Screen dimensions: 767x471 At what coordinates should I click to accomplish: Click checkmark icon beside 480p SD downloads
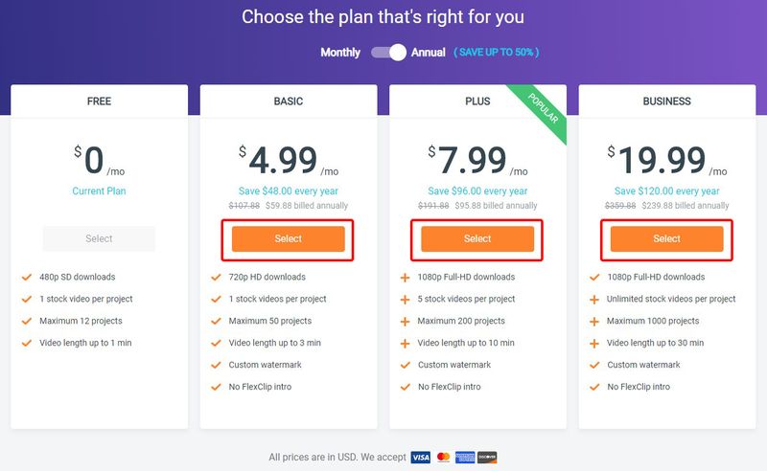click(x=27, y=277)
